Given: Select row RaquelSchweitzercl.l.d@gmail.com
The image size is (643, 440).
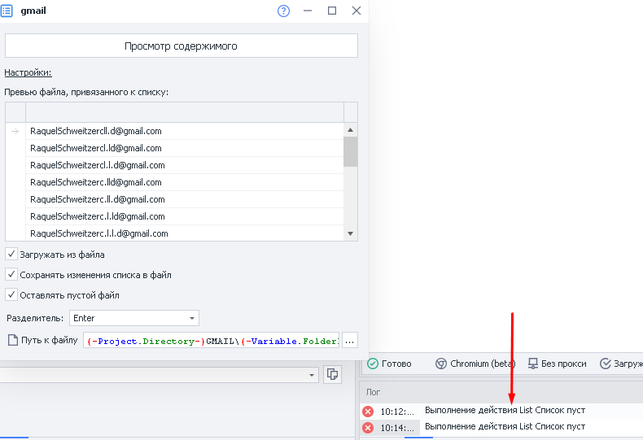Looking at the screenshot, I should pyautogui.click(x=185, y=165).
